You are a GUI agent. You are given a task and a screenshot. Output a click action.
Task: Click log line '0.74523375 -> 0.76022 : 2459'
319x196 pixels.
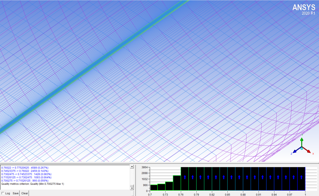click(25, 171)
